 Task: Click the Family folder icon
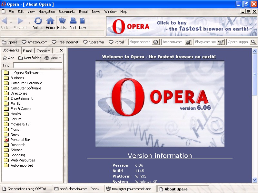(6, 104)
